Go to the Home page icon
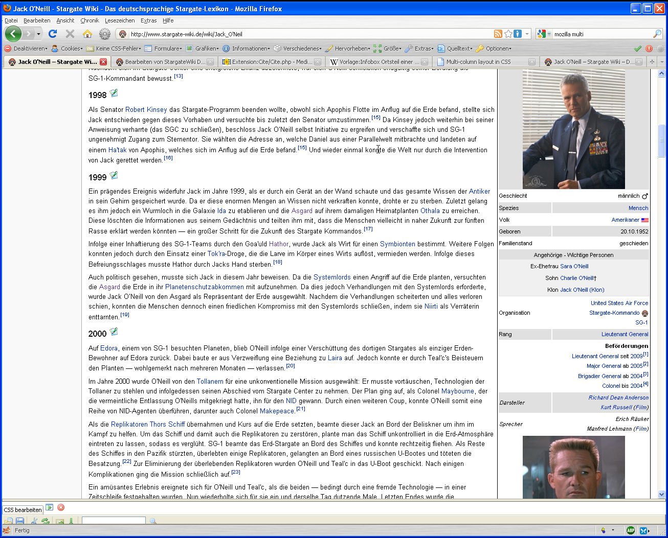Viewport: 668px width, 538px height. click(87, 34)
